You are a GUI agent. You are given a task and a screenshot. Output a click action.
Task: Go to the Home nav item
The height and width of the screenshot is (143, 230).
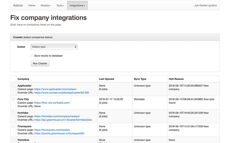click(32, 5)
